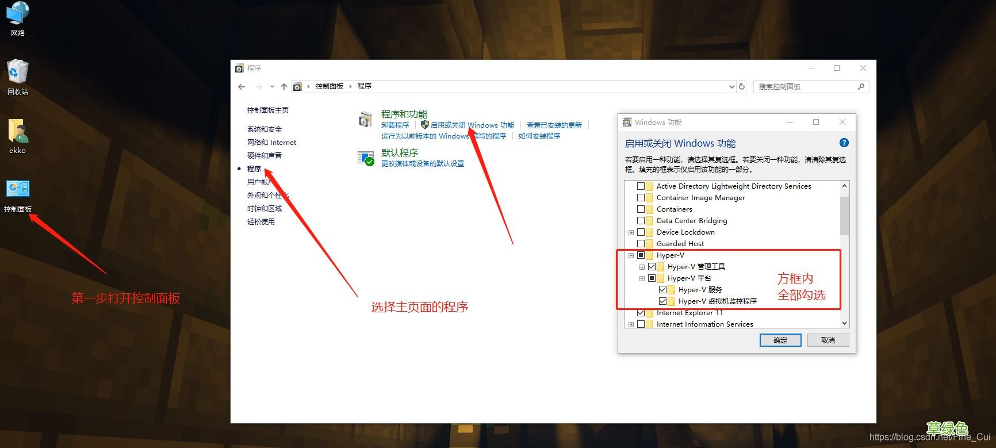This screenshot has width=996, height=448.
Task: Select 控制面板主页 in the sidebar
Action: (x=268, y=110)
